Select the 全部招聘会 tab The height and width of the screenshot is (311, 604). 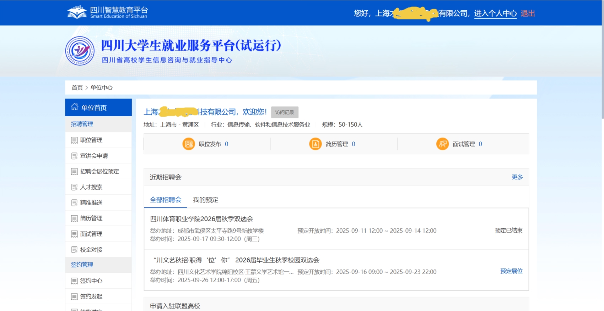(x=166, y=200)
